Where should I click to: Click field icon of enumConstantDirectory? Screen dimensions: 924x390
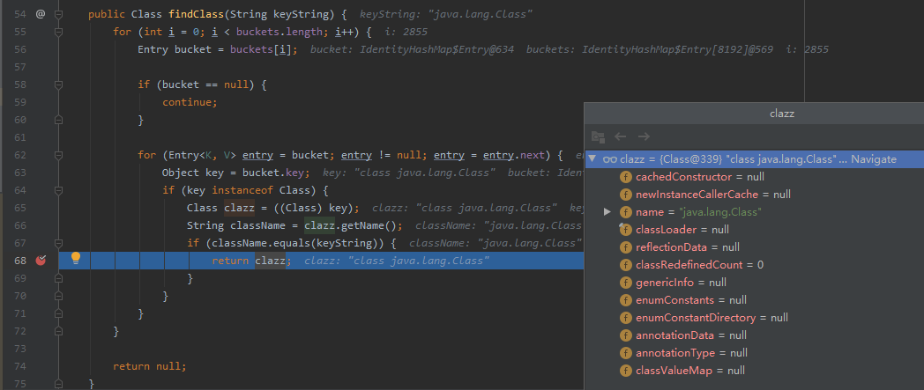(626, 318)
